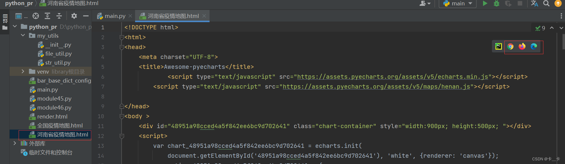Select main.py in project tree
Image resolution: width=565 pixels, height=164 pixels.
(44, 89)
